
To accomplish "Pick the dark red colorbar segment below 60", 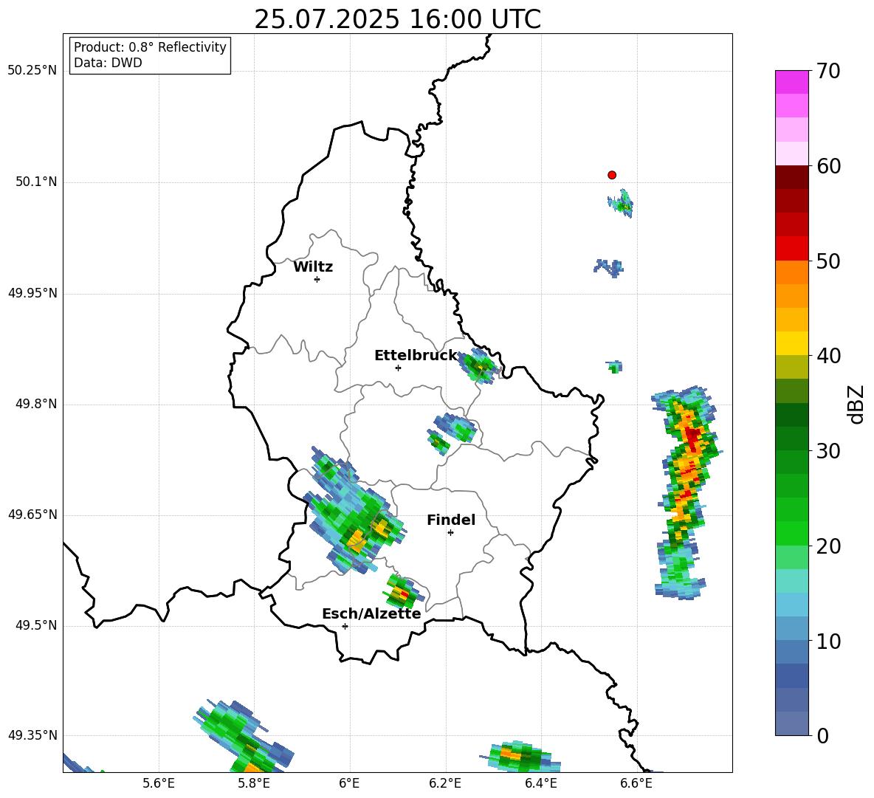I will coord(791,177).
